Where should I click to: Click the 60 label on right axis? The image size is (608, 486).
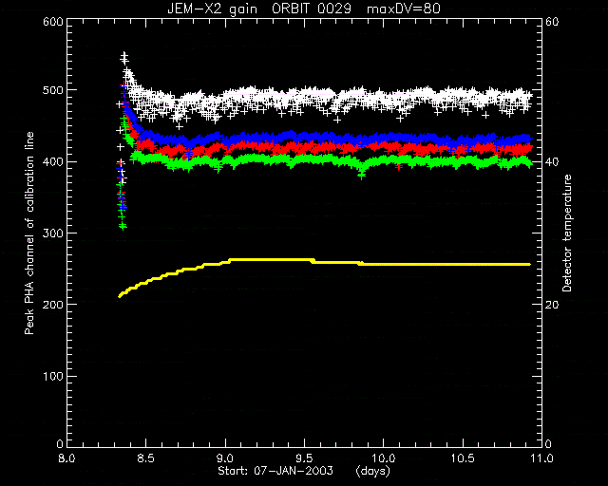(x=552, y=22)
